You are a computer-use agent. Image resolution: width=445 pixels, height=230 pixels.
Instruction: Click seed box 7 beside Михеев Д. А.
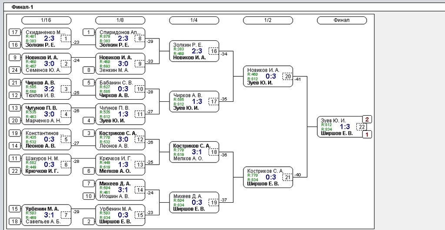[89, 183]
